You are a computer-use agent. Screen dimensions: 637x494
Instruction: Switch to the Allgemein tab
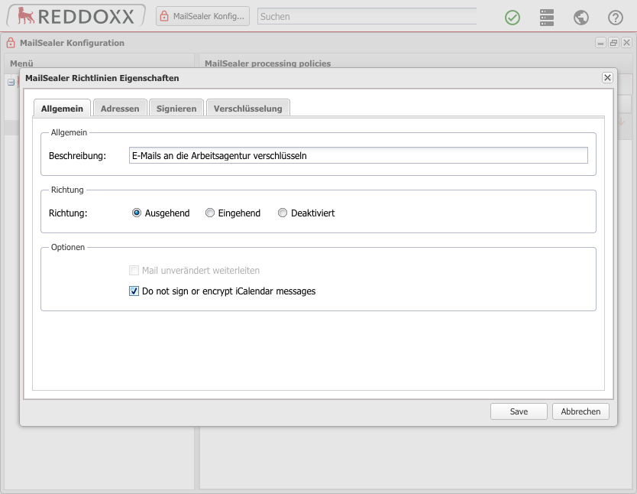tap(62, 108)
